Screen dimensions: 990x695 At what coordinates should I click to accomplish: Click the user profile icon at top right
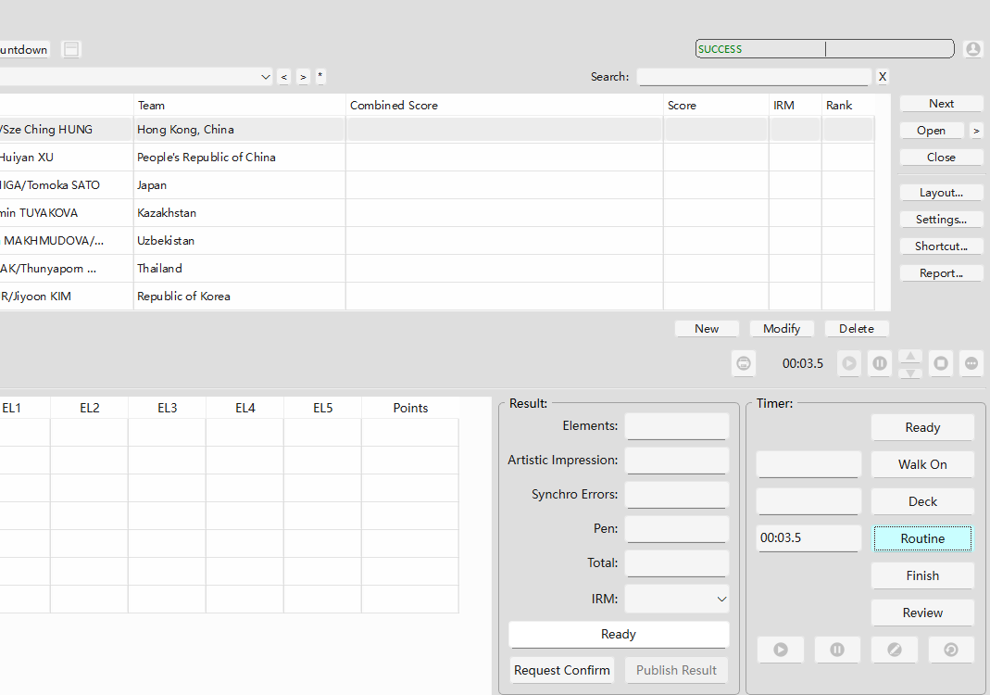coord(973,48)
